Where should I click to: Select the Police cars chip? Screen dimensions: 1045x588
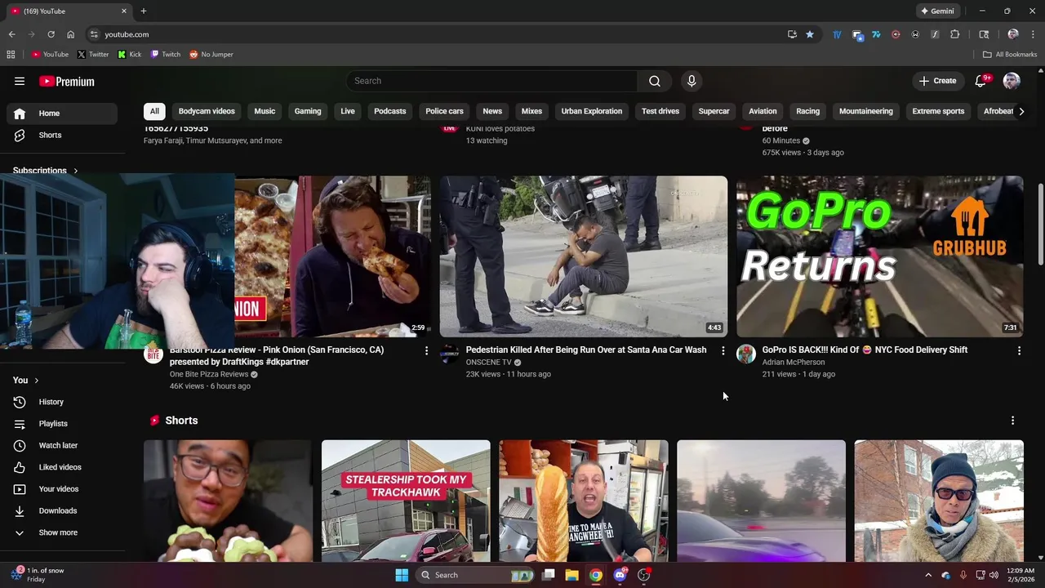[444, 111]
